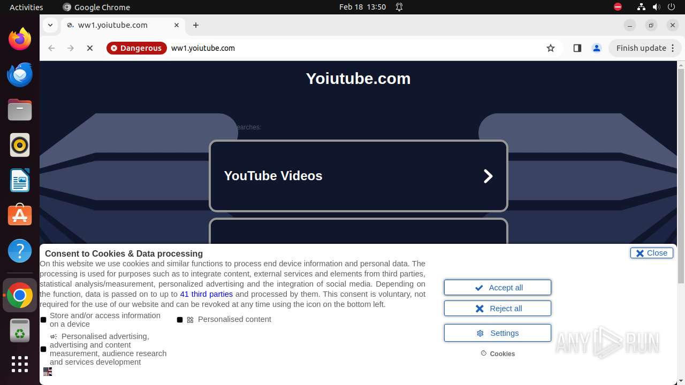Stop loading the page
Image resolution: width=685 pixels, height=385 pixels.
90,48
